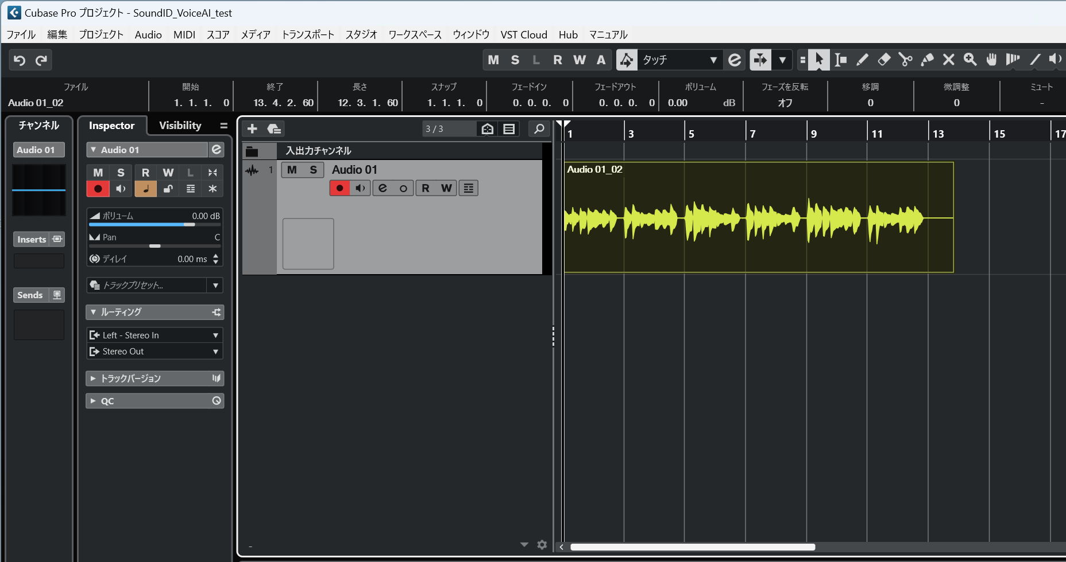Viewport: 1066px width, 562px height.
Task: Select the Object Selection arrow tool
Action: [819, 60]
